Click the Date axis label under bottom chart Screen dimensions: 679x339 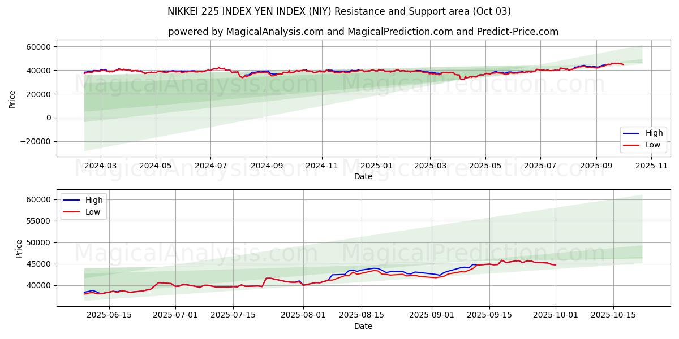tap(363, 326)
